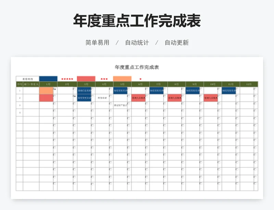This screenshot has width=274, height=210.
Task: Click the row number 2 cell
Action: pyautogui.click(x=20, y=98)
